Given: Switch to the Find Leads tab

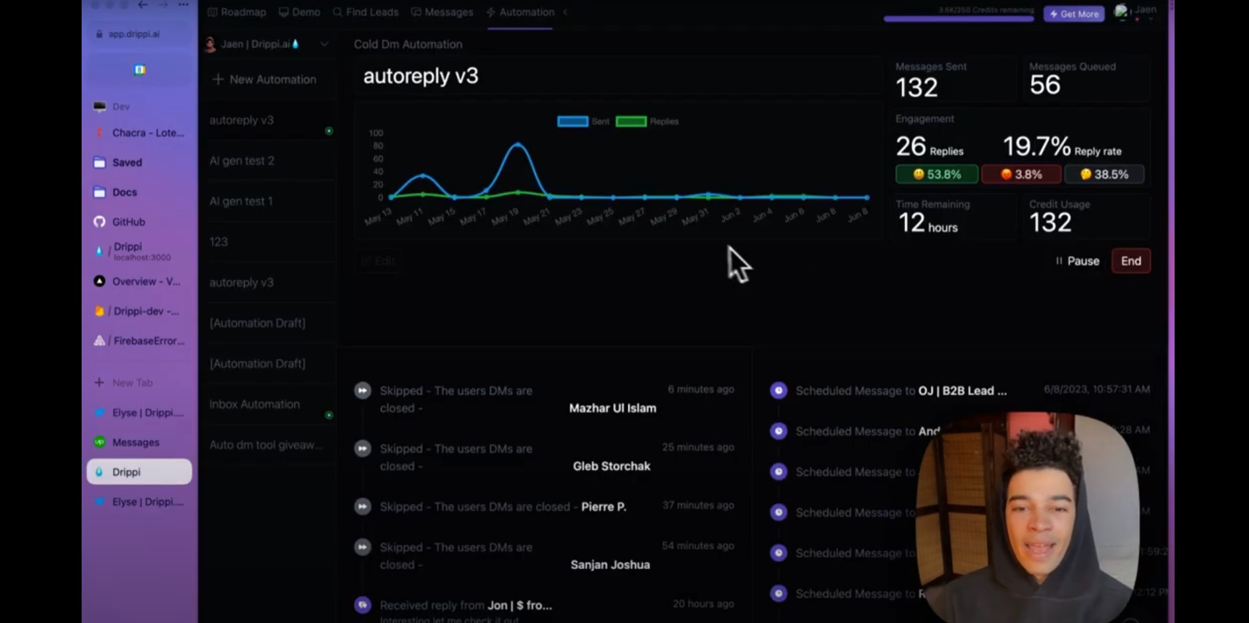Looking at the screenshot, I should (x=365, y=12).
